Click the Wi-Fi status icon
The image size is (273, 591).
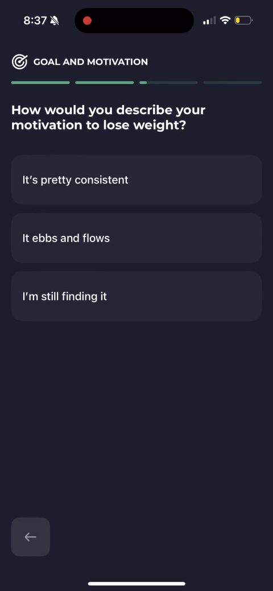click(x=225, y=20)
